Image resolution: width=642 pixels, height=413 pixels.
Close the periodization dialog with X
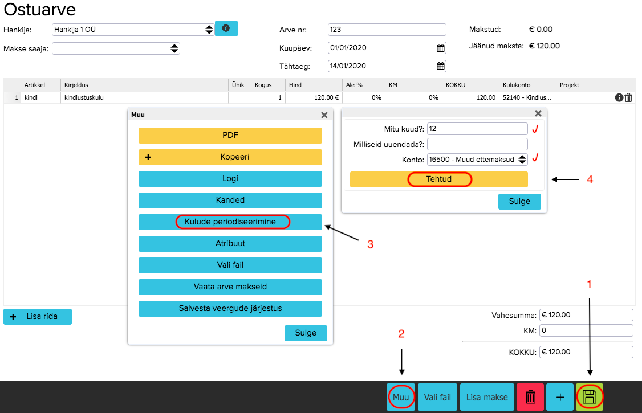pos(538,113)
